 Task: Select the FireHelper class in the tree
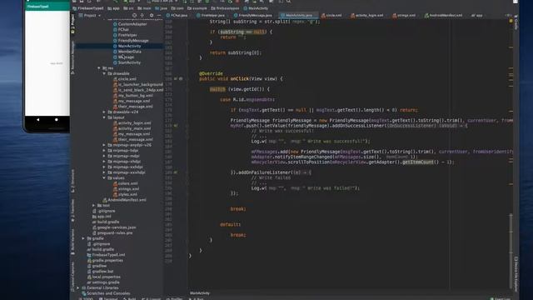click(x=125, y=35)
